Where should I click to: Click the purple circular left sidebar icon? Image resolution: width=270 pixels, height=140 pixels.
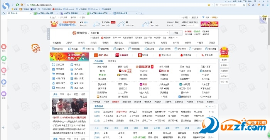tap(4, 94)
